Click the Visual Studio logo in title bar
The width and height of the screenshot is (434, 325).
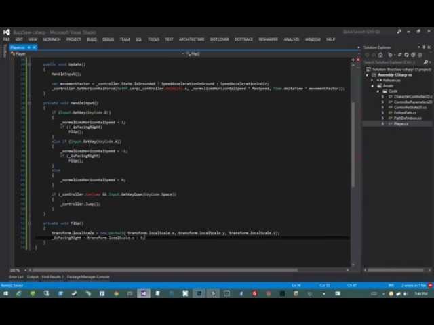[7, 32]
